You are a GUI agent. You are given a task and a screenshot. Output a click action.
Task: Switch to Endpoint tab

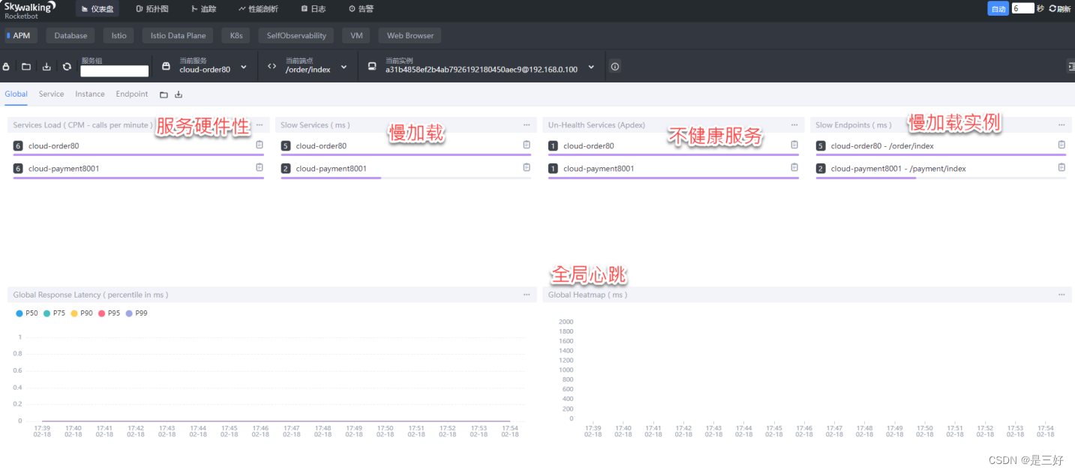(132, 94)
